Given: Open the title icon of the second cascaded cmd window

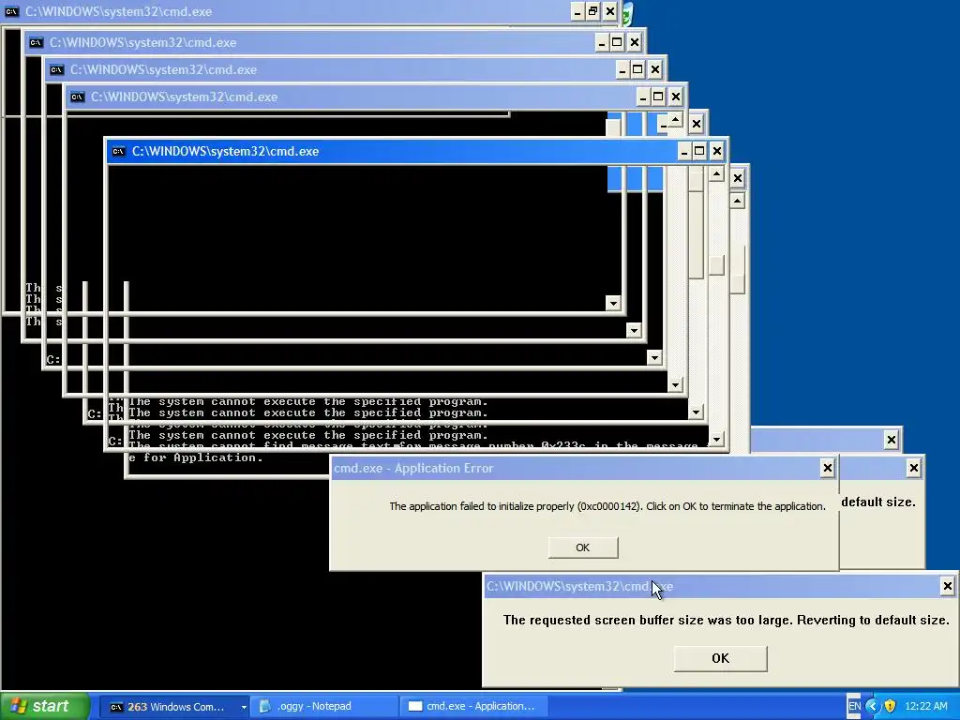Looking at the screenshot, I should (x=37, y=42).
